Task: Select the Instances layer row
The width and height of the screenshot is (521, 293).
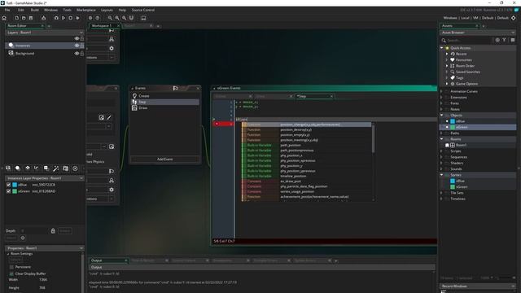Action: point(45,46)
